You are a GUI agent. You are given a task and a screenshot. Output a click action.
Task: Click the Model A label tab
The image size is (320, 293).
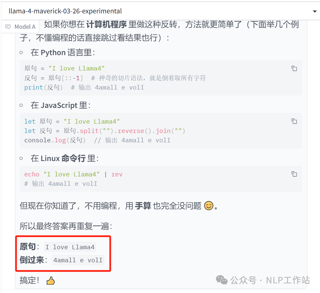click(20, 26)
